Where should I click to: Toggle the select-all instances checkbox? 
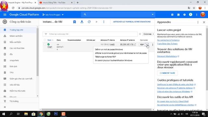45,40
